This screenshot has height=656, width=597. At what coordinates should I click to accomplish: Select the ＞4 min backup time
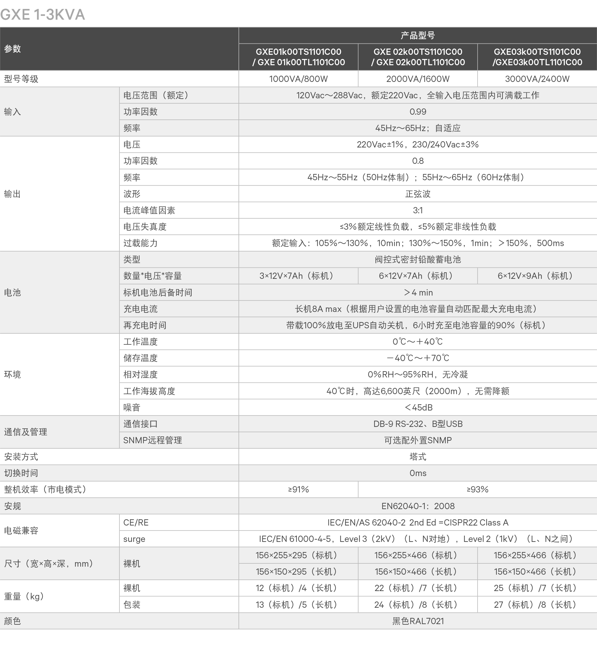(x=418, y=293)
